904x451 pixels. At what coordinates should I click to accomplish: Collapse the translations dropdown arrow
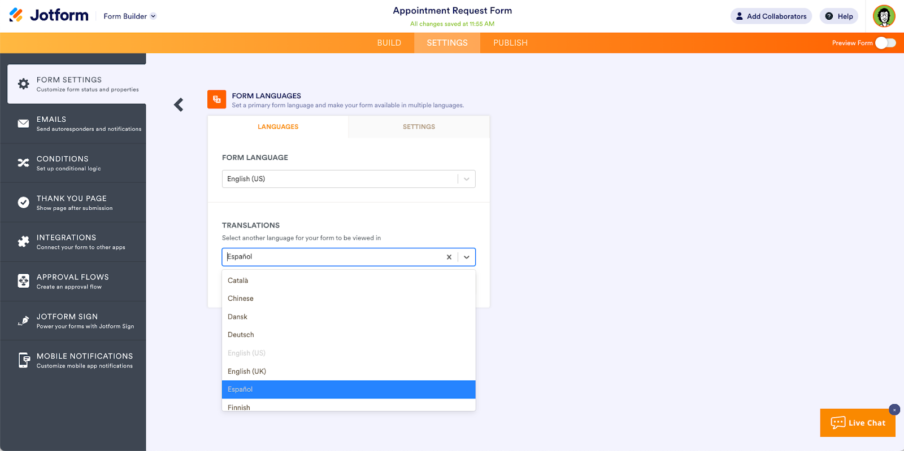[467, 257]
